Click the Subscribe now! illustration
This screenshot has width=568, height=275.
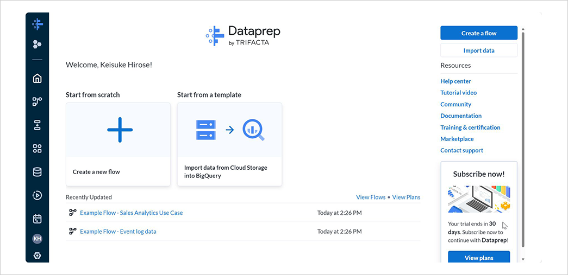pos(479,199)
